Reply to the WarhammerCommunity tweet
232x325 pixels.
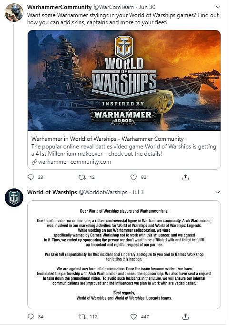(30, 177)
